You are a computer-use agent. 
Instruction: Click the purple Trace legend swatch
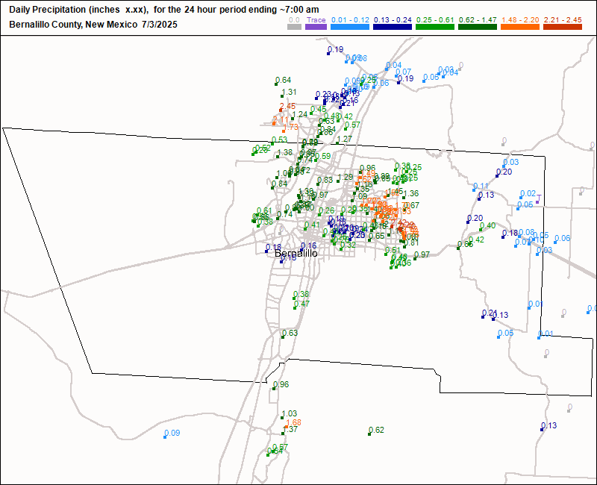(316, 27)
